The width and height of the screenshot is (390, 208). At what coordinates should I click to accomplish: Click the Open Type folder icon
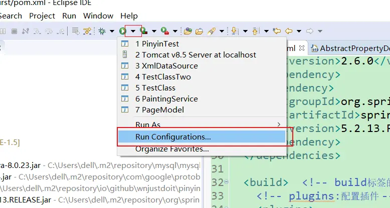coord(187,31)
